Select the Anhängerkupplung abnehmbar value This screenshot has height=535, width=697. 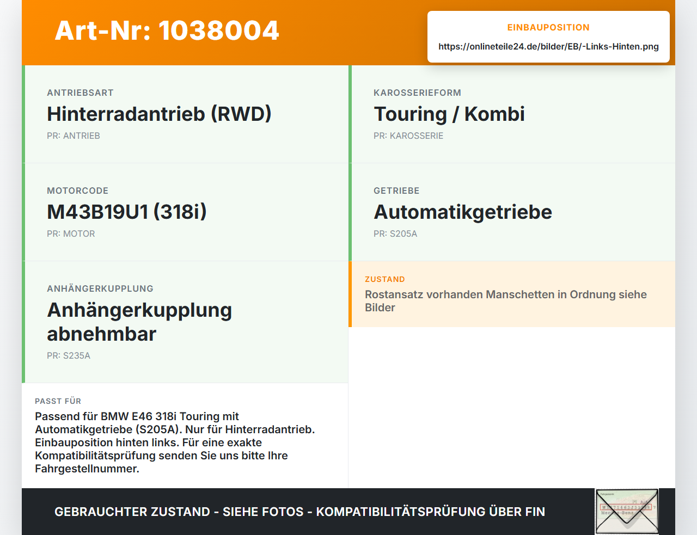139,322
